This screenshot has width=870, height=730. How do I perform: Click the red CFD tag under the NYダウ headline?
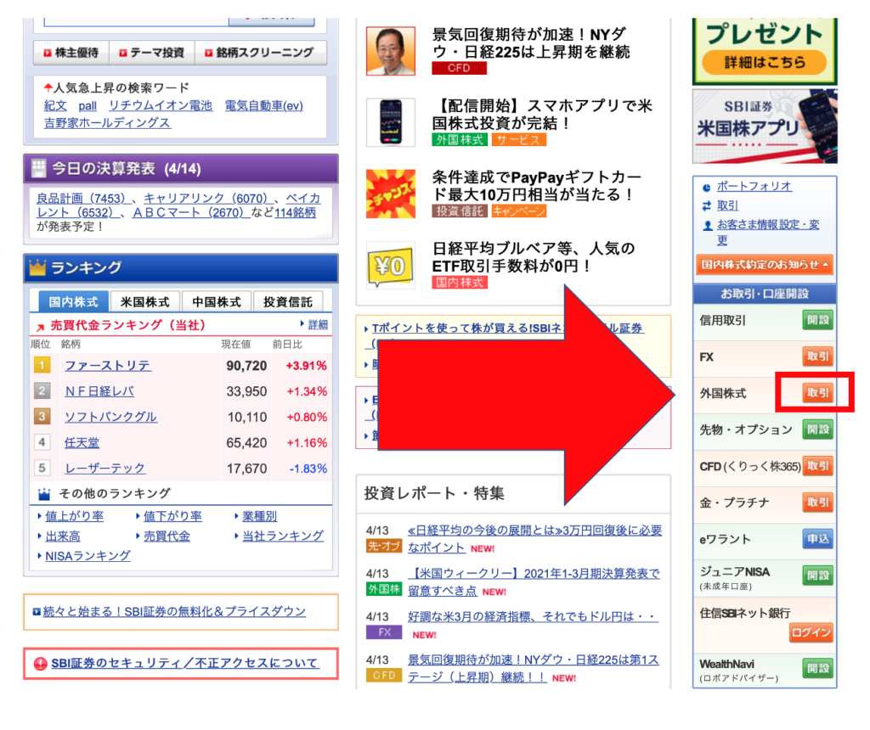[460, 68]
